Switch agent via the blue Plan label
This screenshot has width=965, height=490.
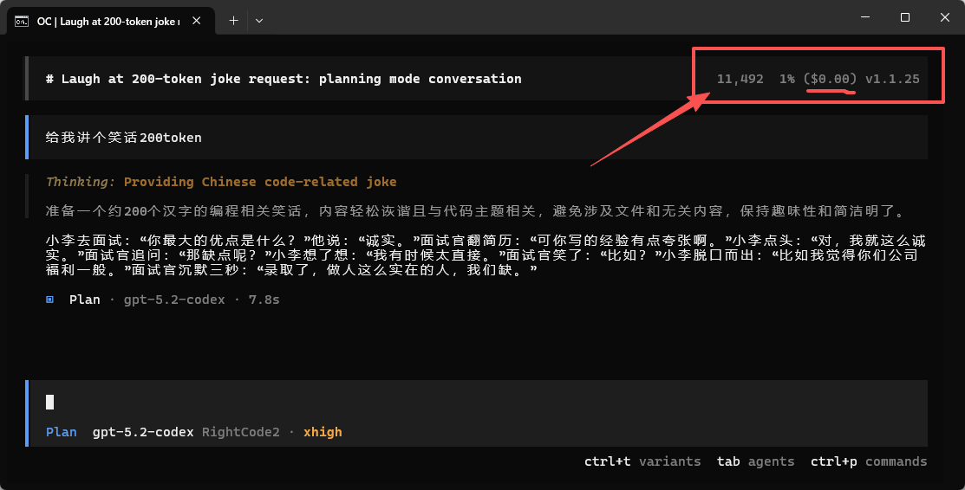pyautogui.click(x=62, y=432)
